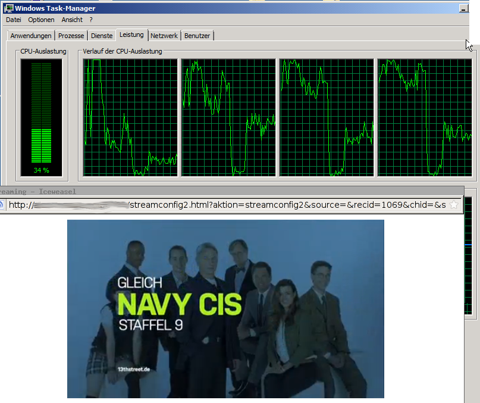Open the Ansicht menu
Screen dimensions: 480x403
point(72,20)
